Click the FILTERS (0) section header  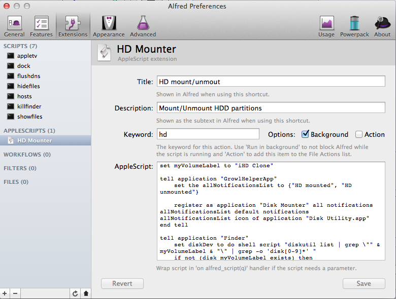[20, 168]
